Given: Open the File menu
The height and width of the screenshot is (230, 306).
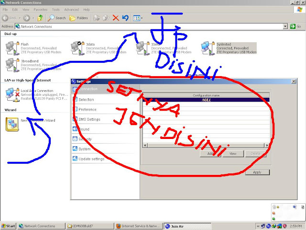Looking at the screenshot, I should point(5,10).
